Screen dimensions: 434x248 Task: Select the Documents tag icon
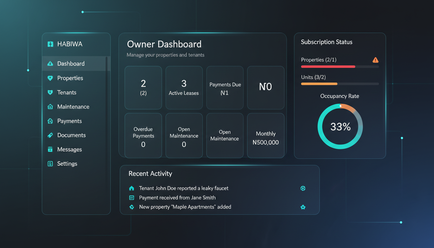(50, 135)
